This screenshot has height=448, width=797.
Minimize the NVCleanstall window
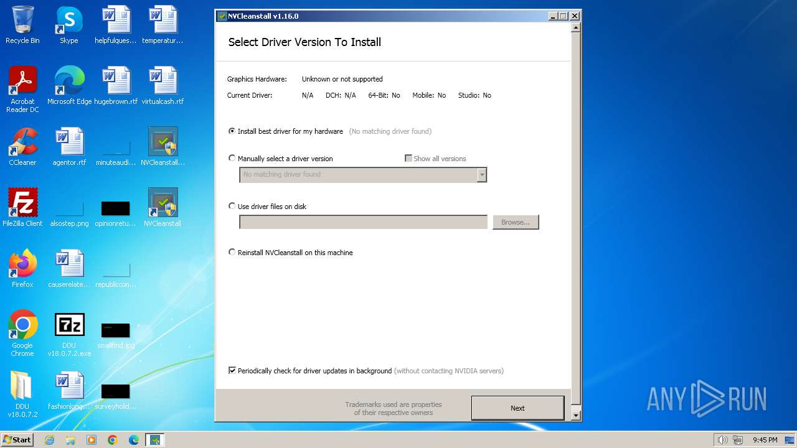[553, 16]
